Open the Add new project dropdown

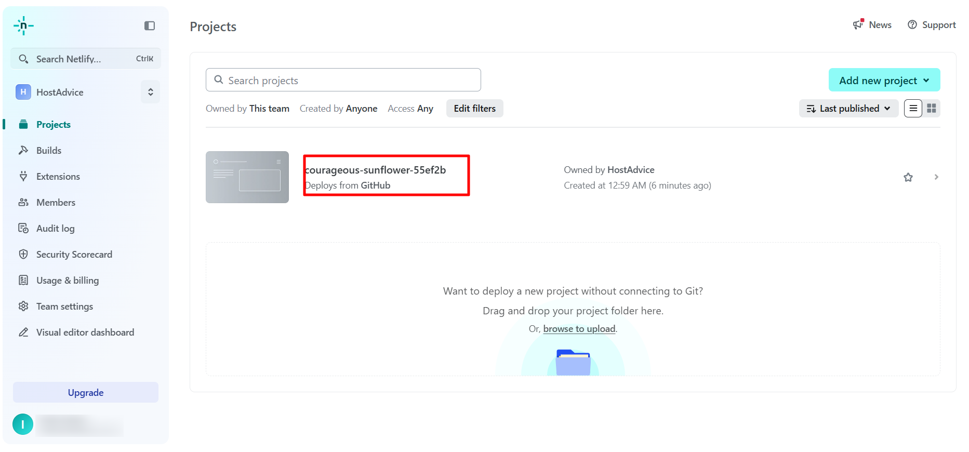click(x=884, y=80)
